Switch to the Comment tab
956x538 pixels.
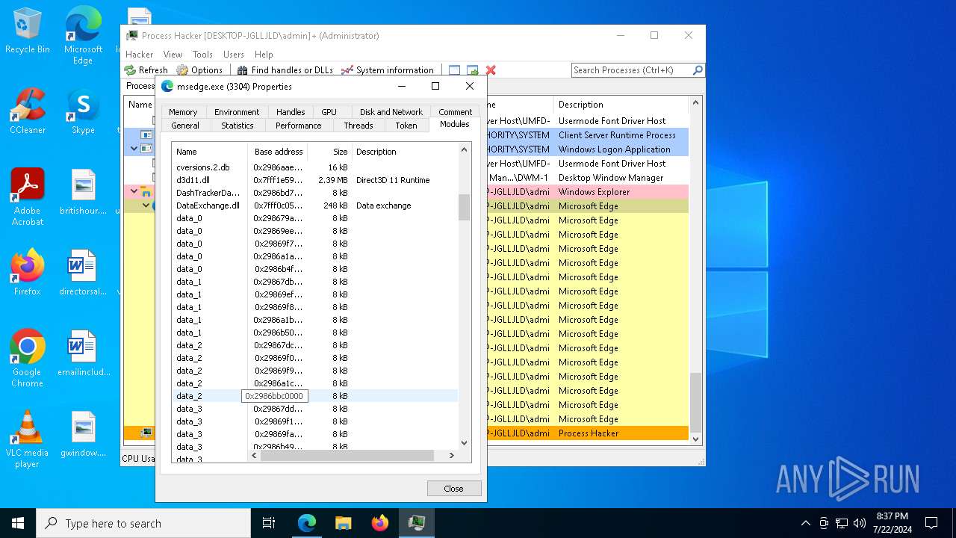click(x=456, y=112)
